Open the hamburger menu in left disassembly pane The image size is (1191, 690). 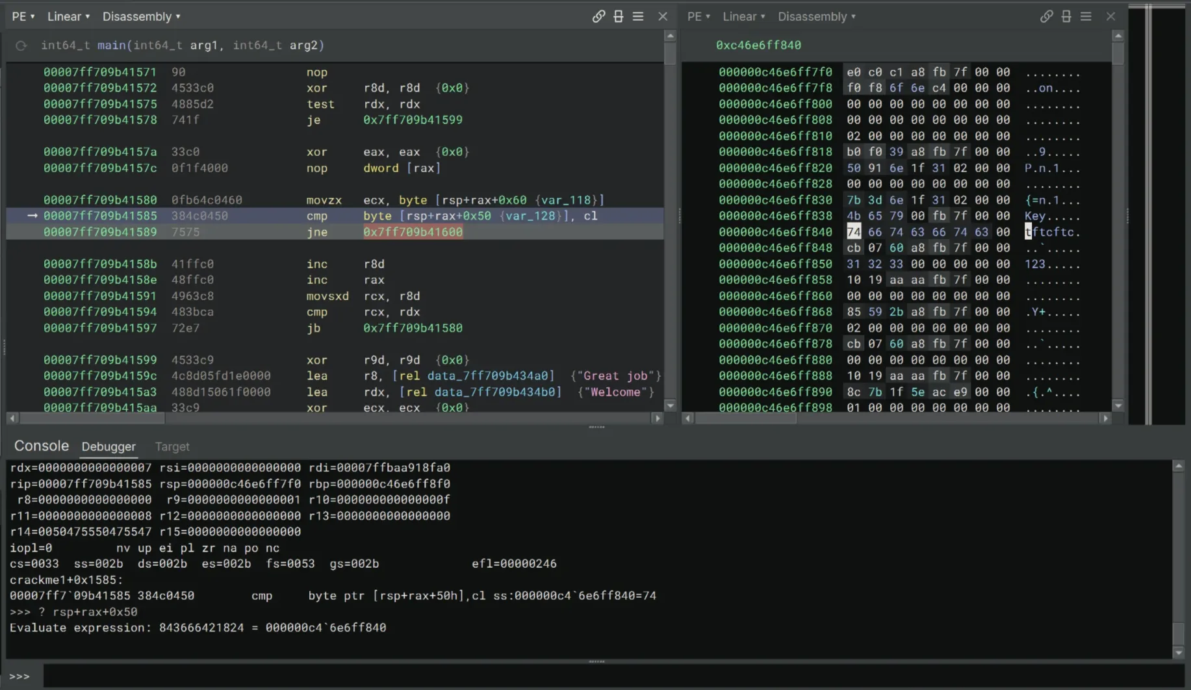pyautogui.click(x=638, y=16)
